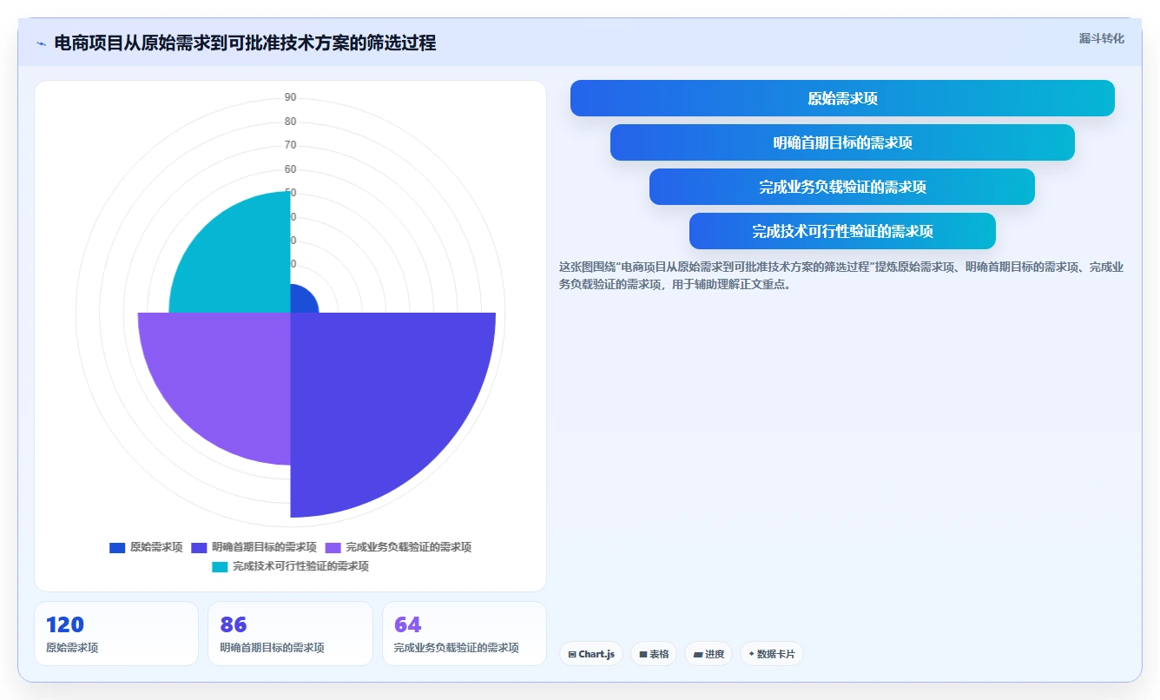1160x700 pixels.
Task: Click the legend text 原始需求项
Action: pyautogui.click(x=156, y=547)
